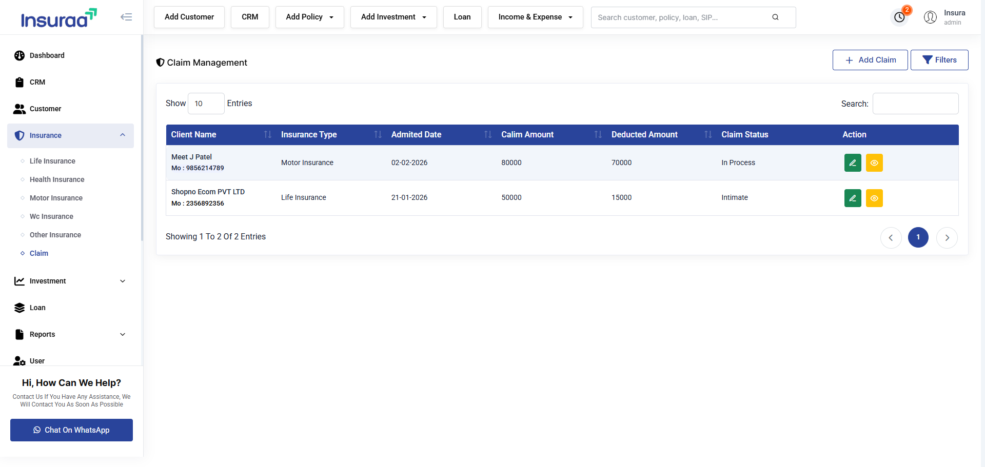Click the CRM top bar button
This screenshot has height=467, width=985.
click(250, 17)
